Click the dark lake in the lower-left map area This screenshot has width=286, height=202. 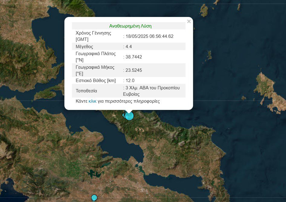click(x=92, y=174)
